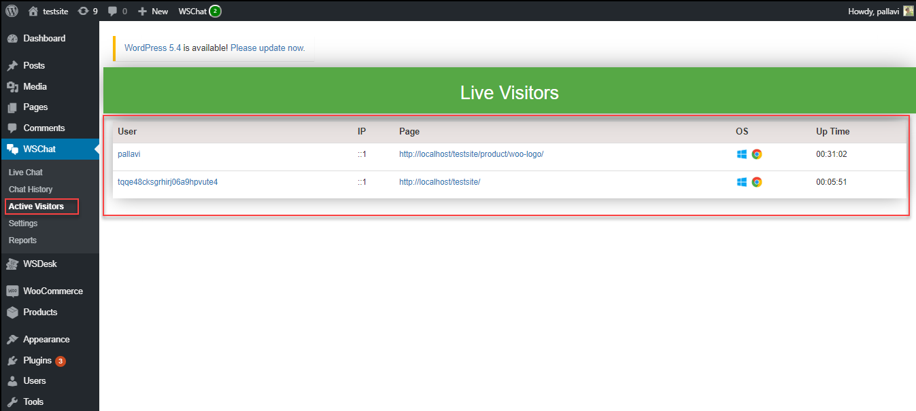Click the Appearance paintbrush icon
The image size is (916, 411).
[x=12, y=340]
